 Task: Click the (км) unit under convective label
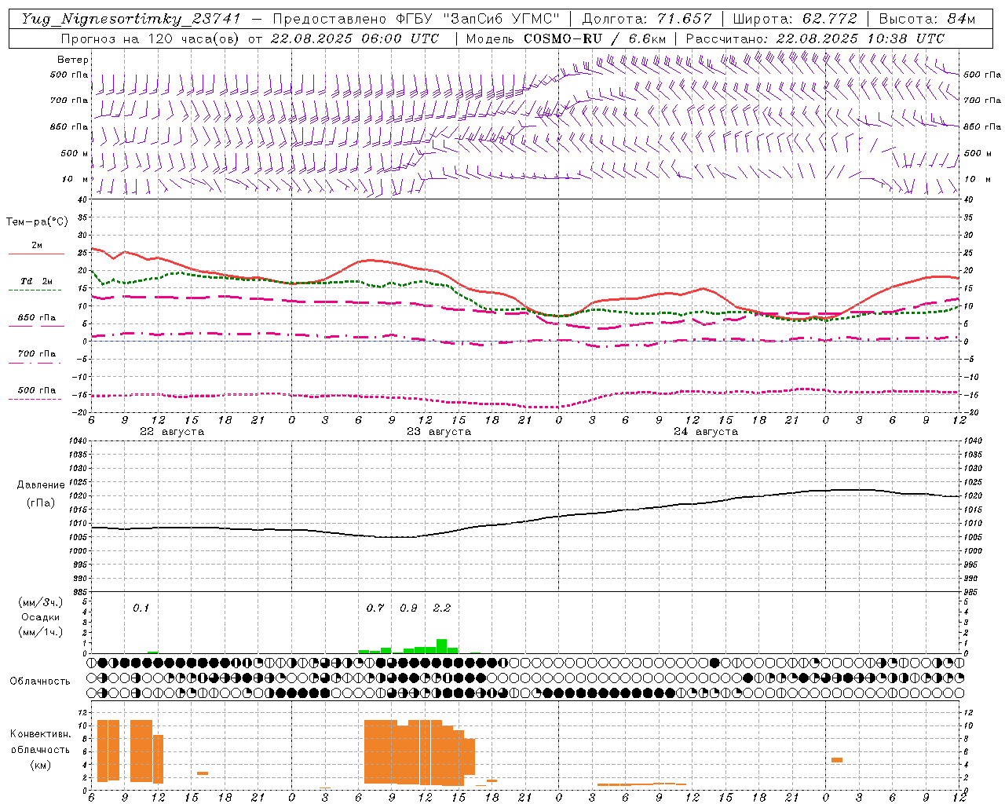pos(42,765)
